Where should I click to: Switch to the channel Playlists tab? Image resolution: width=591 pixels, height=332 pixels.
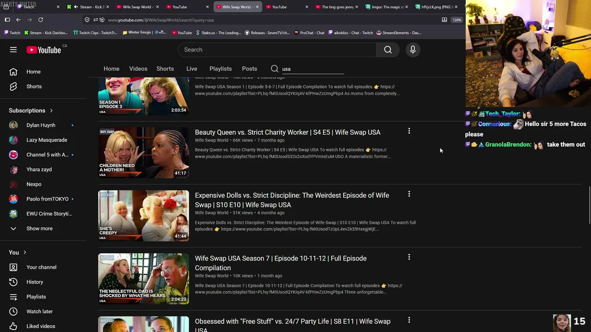click(x=220, y=69)
